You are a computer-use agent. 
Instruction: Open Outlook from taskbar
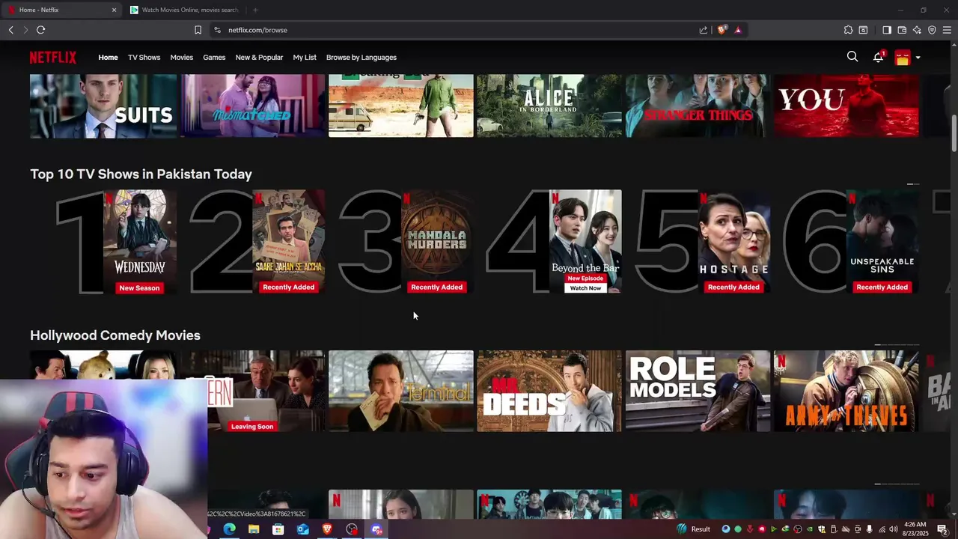(x=302, y=529)
